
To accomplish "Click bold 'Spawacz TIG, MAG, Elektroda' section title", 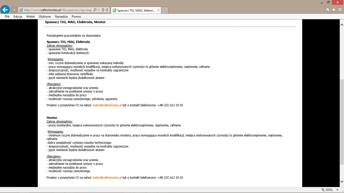I will [x=68, y=42].
